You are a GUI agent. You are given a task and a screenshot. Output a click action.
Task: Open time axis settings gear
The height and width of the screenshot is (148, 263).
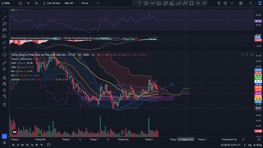tap(259, 140)
